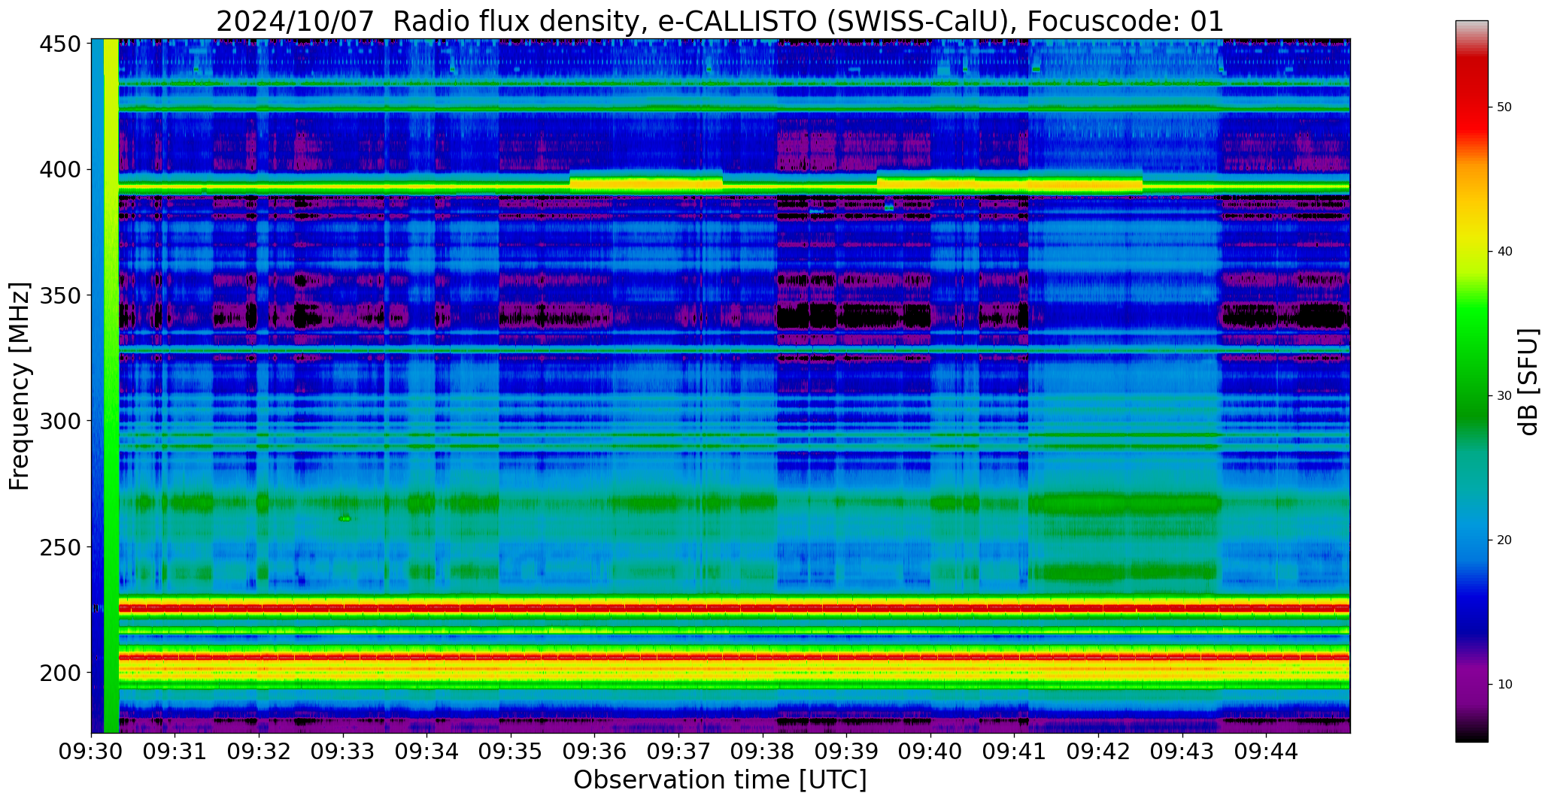Click the 'Frequency [MHz]' axis label
The height and width of the screenshot is (802, 1551).
[x=20, y=386]
